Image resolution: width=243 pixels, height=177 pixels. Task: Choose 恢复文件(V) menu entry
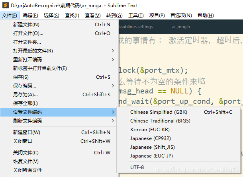[x=59, y=161]
